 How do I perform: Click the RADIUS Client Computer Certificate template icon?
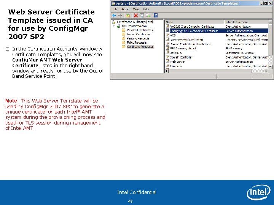tap(167, 26)
